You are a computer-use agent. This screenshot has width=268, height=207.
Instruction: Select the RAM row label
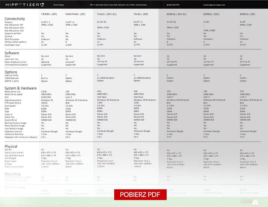pyautogui.click(x=7, y=109)
